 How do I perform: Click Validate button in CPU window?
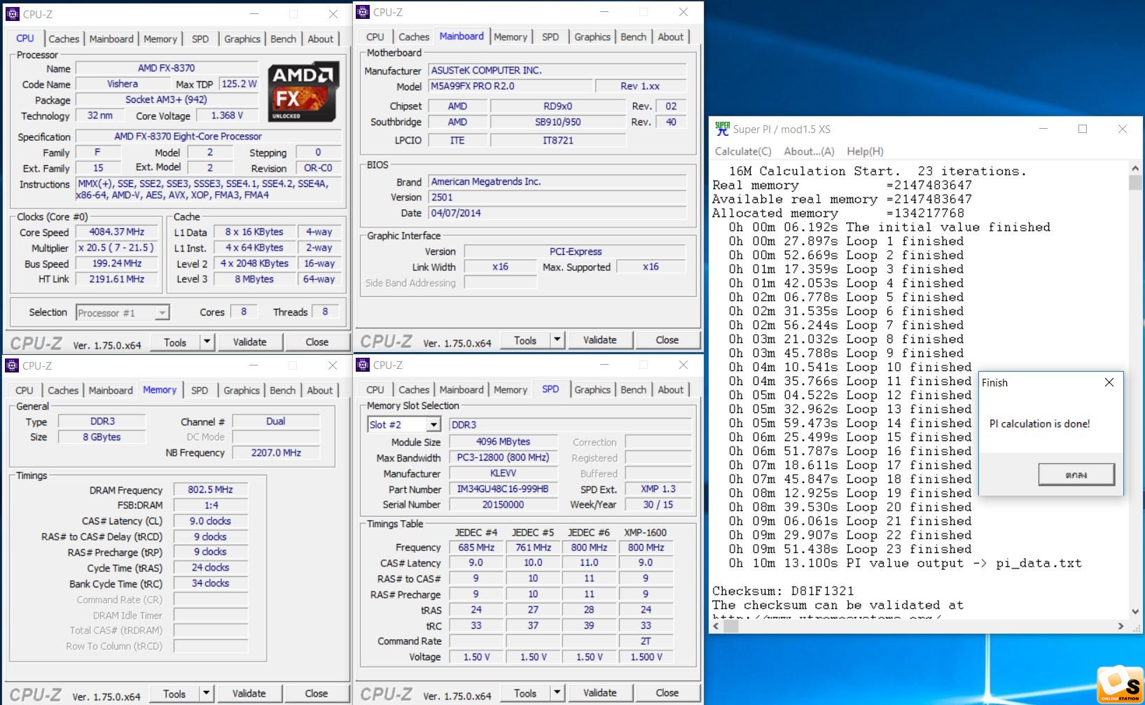pos(250,342)
